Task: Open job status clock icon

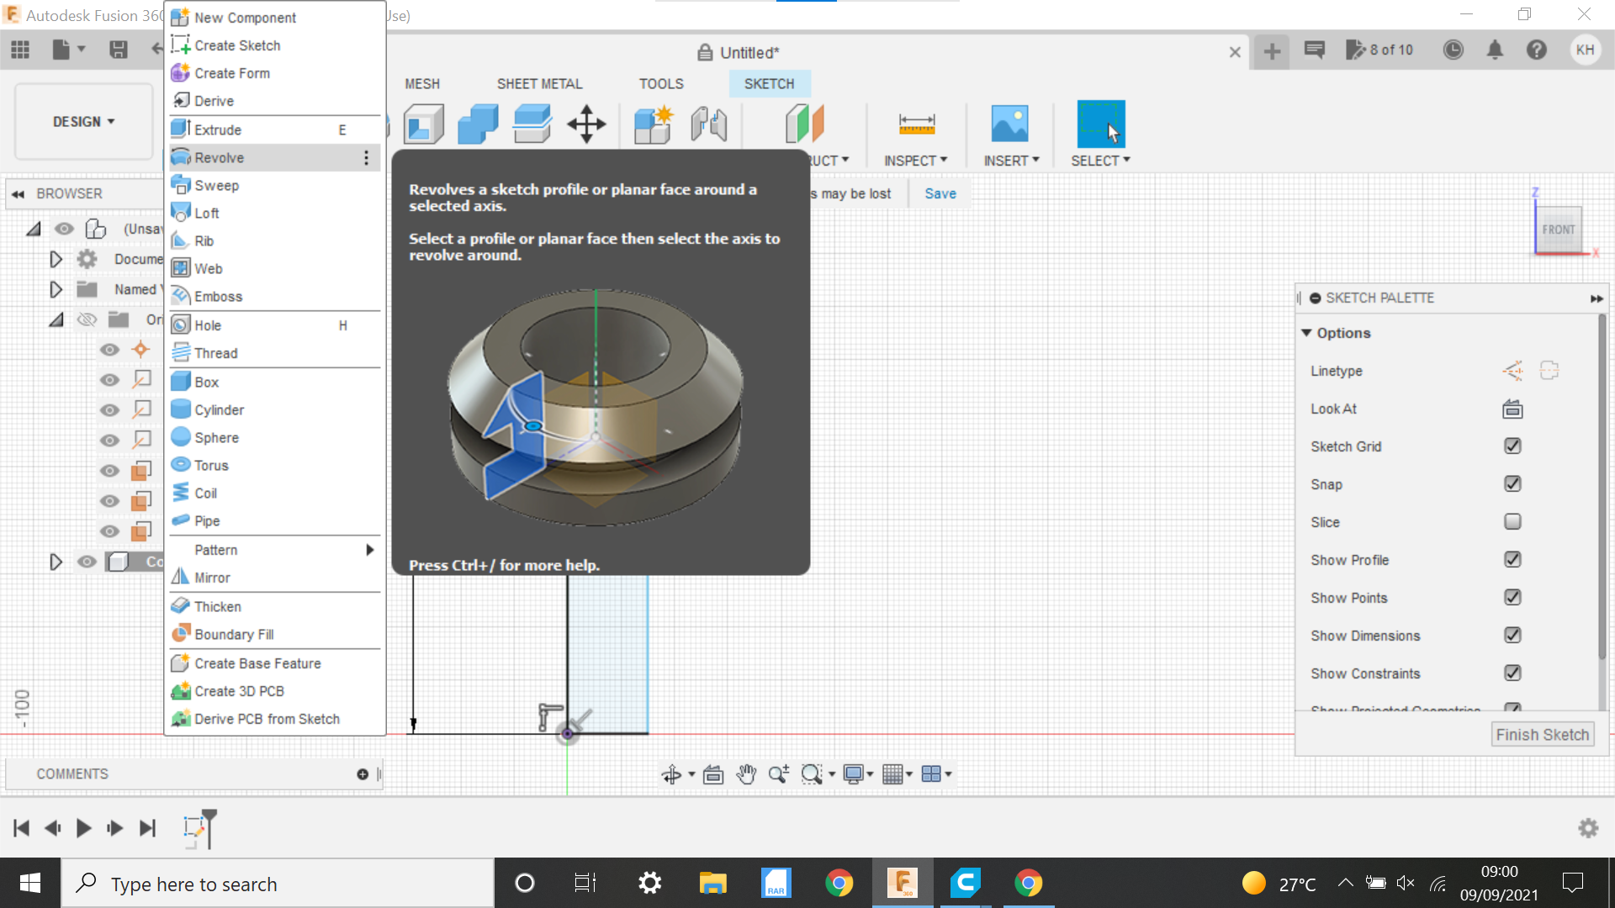Action: 1453,50
